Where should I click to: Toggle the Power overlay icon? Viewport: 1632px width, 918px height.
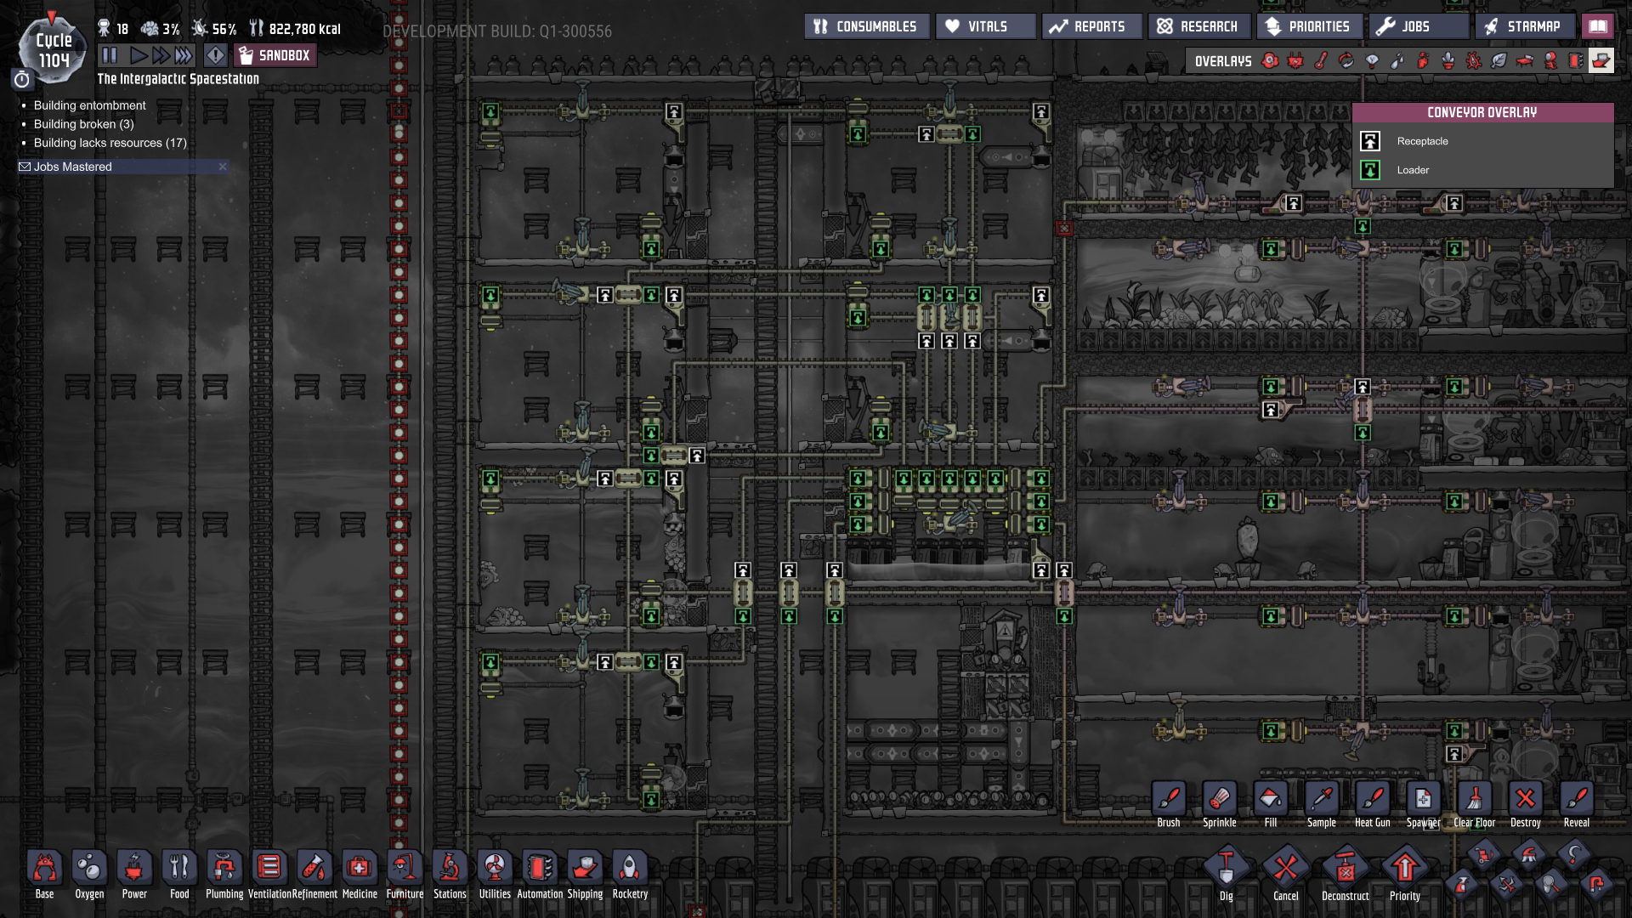[x=1295, y=60]
